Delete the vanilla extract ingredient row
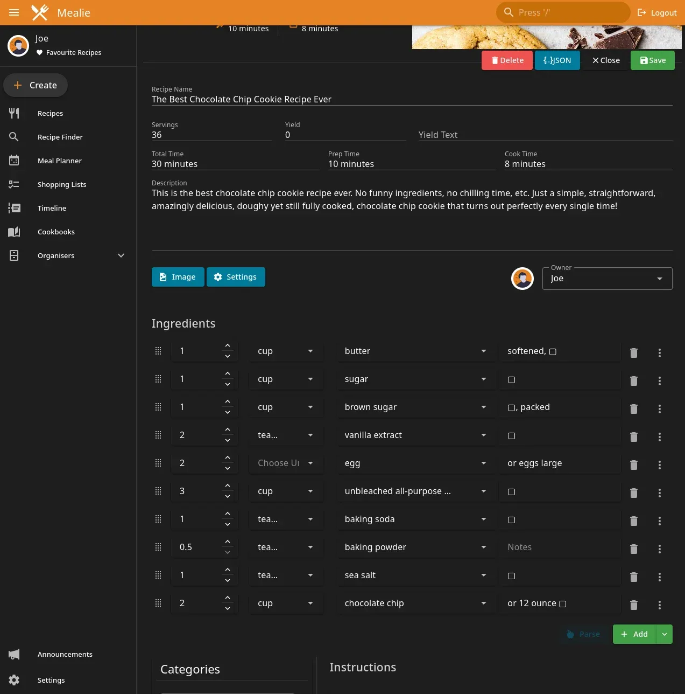Viewport: 685px width, 694px height. click(634, 436)
